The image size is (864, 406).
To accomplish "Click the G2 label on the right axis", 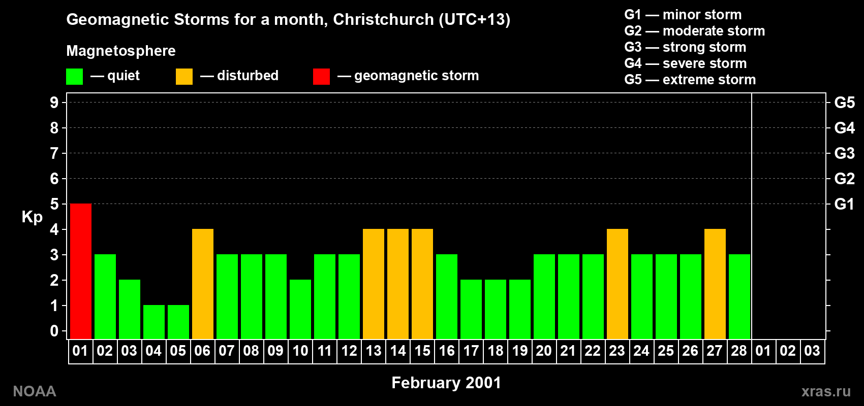I will 845,179.
